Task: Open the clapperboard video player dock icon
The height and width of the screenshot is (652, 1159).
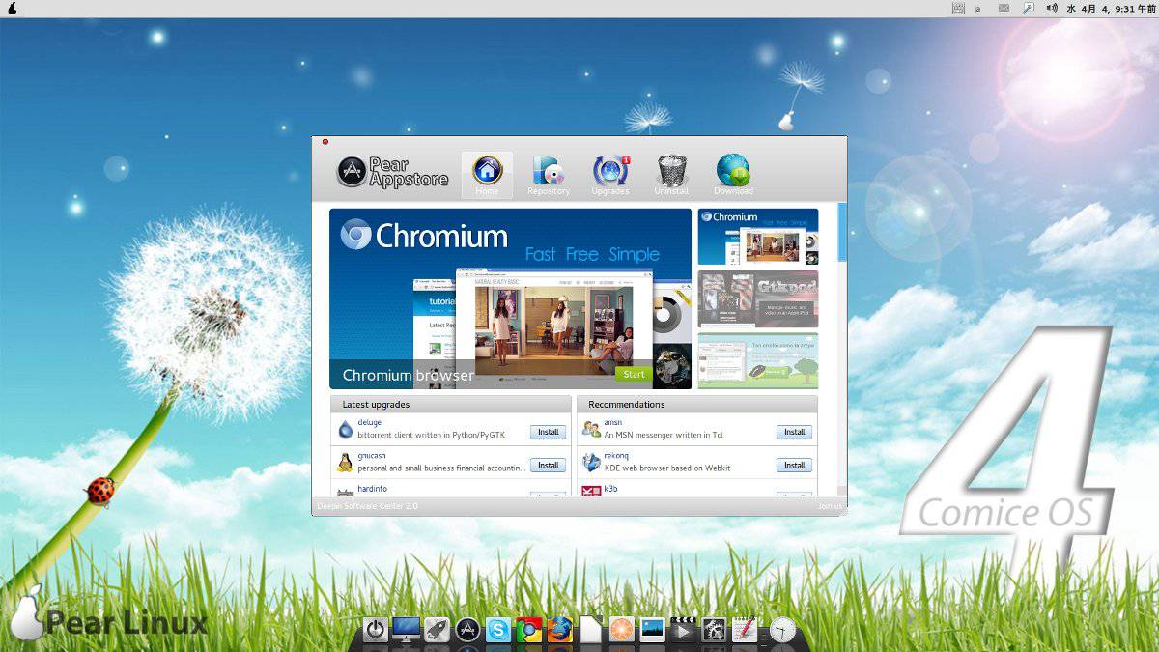Action: point(683,630)
